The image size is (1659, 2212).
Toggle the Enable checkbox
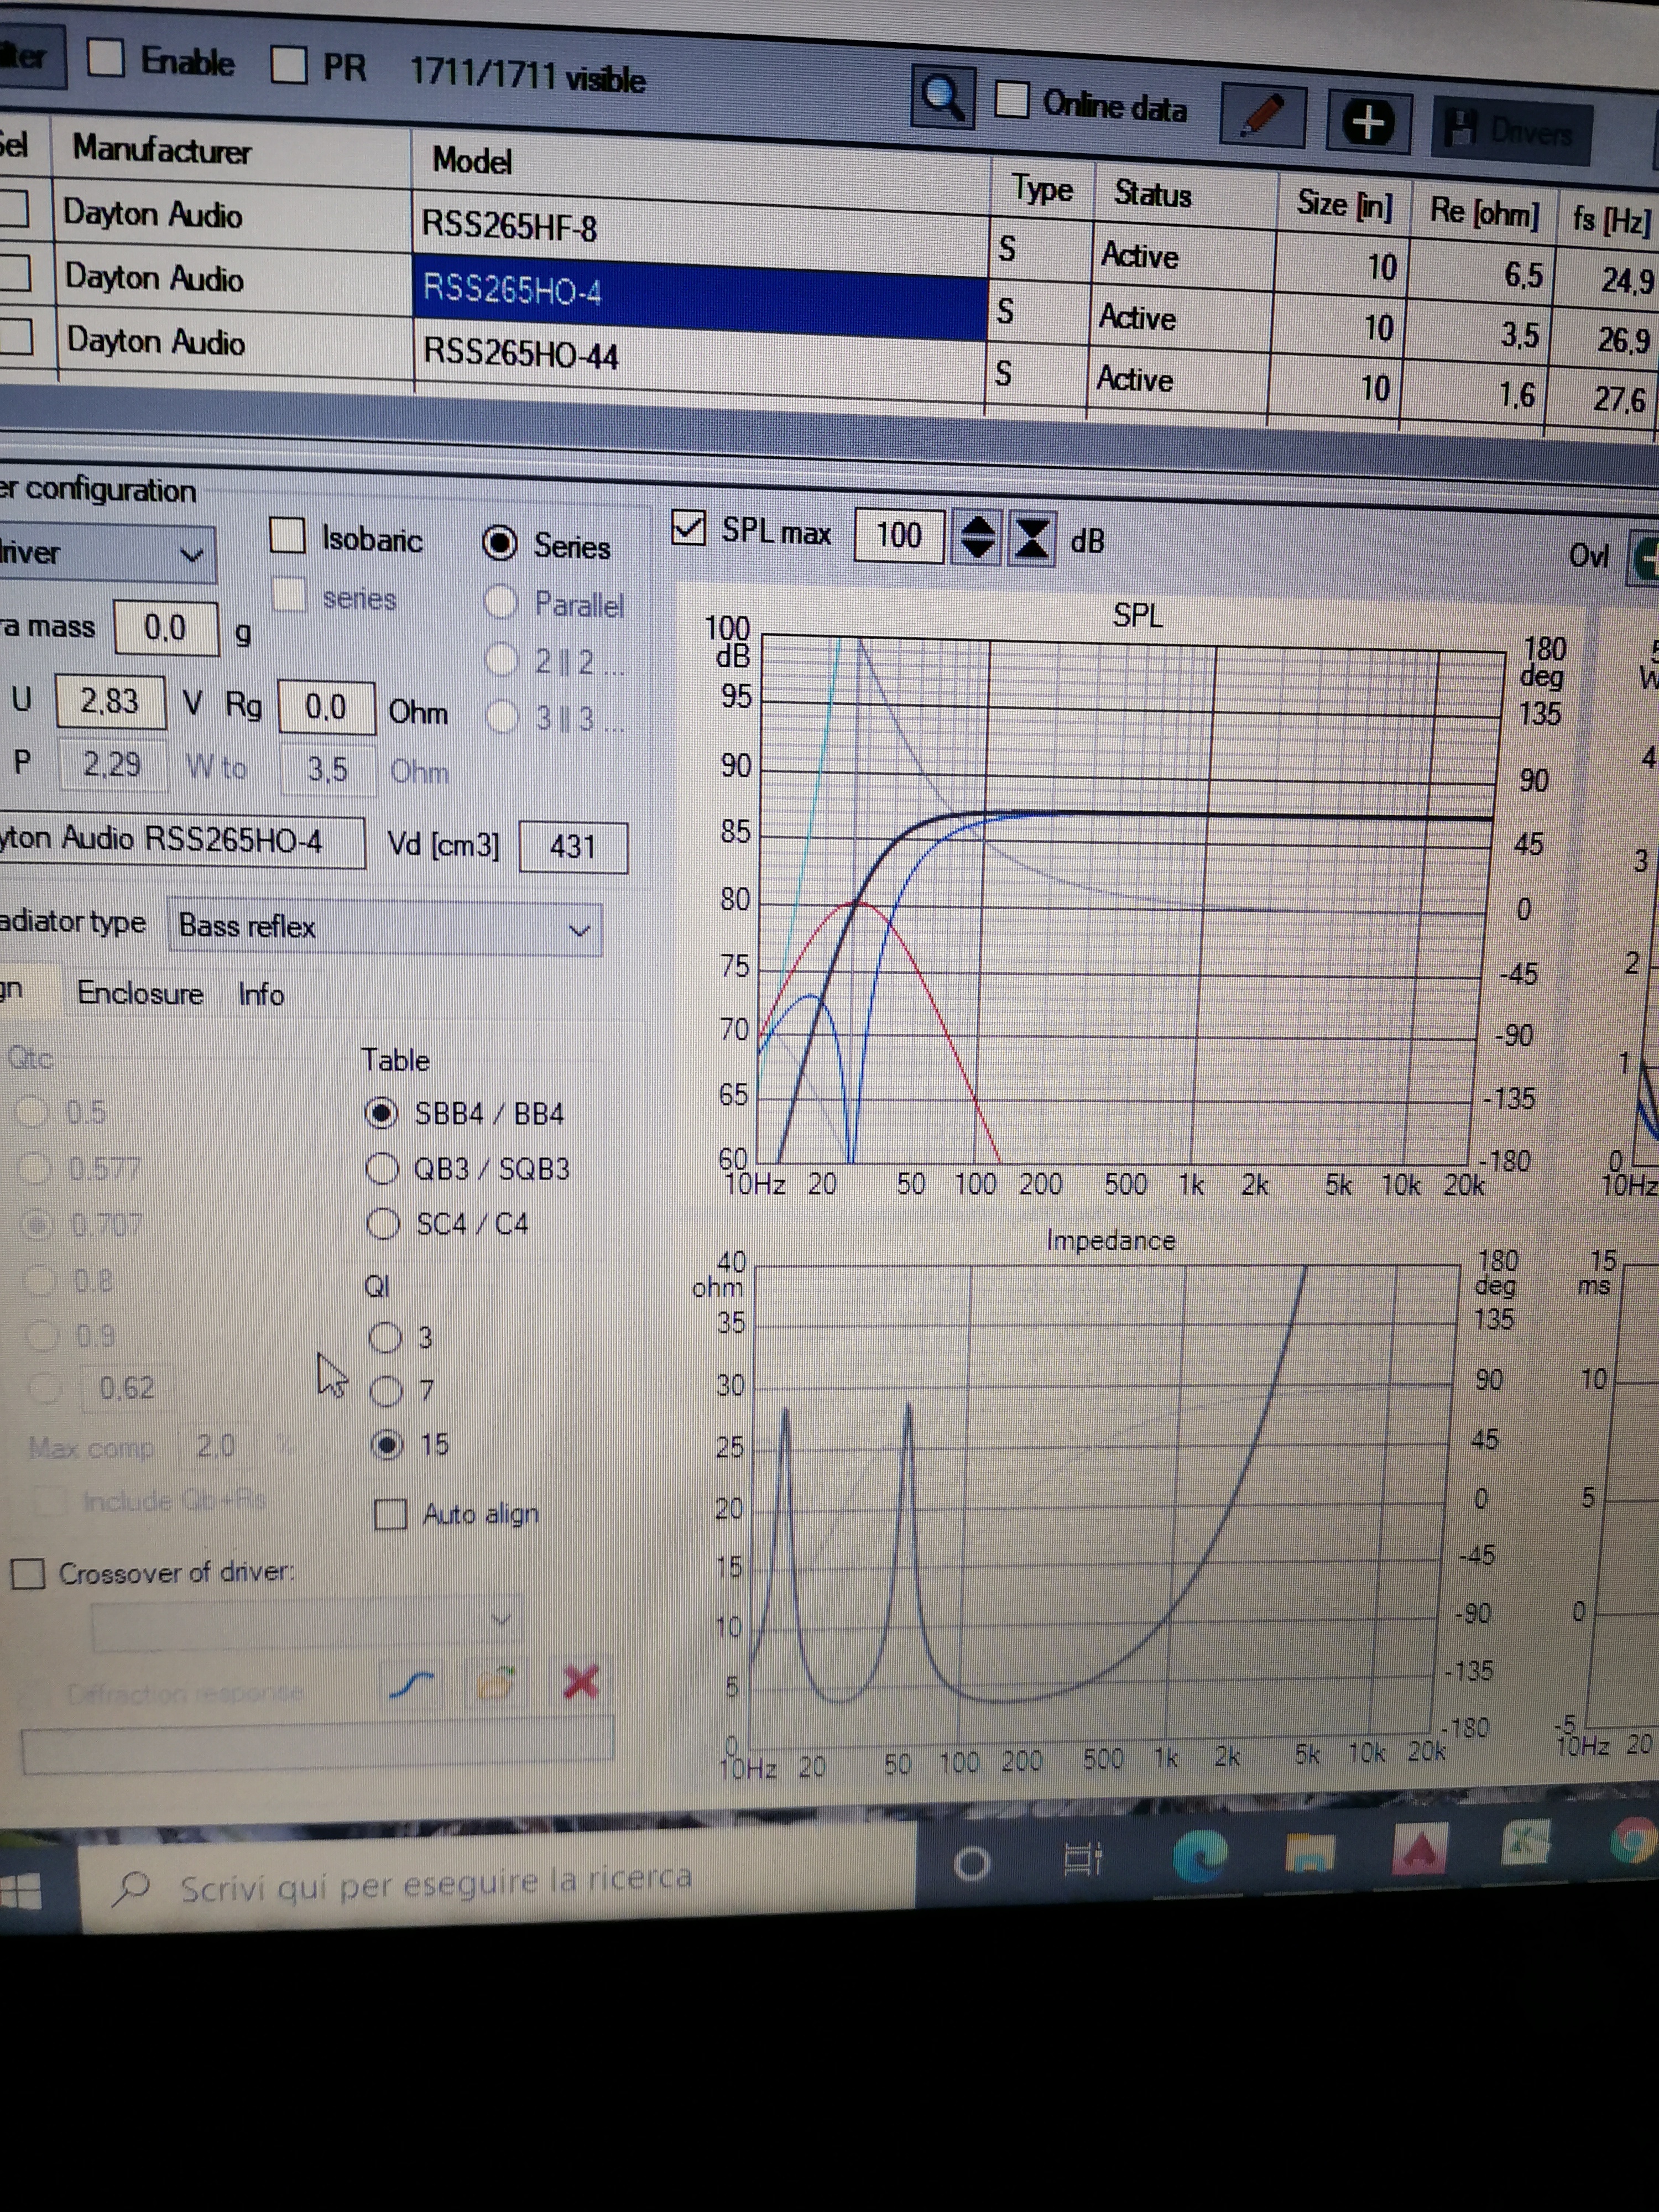pos(105,58)
